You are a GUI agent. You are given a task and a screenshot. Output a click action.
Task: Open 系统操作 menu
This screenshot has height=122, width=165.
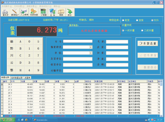point(7,6)
